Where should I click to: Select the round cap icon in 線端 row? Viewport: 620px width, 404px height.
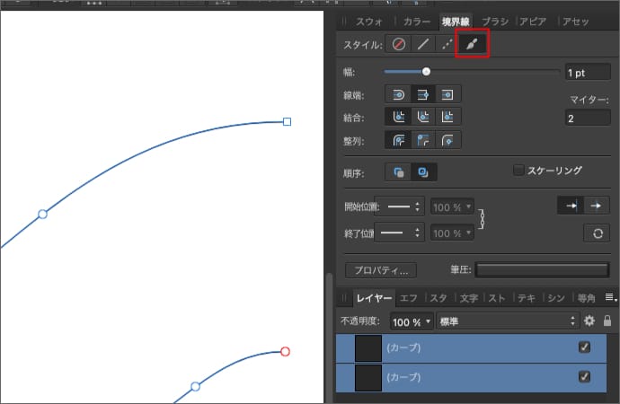(399, 94)
